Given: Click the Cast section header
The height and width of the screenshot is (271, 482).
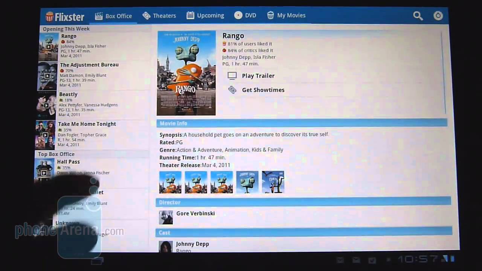Looking at the screenshot, I should pos(304,232).
